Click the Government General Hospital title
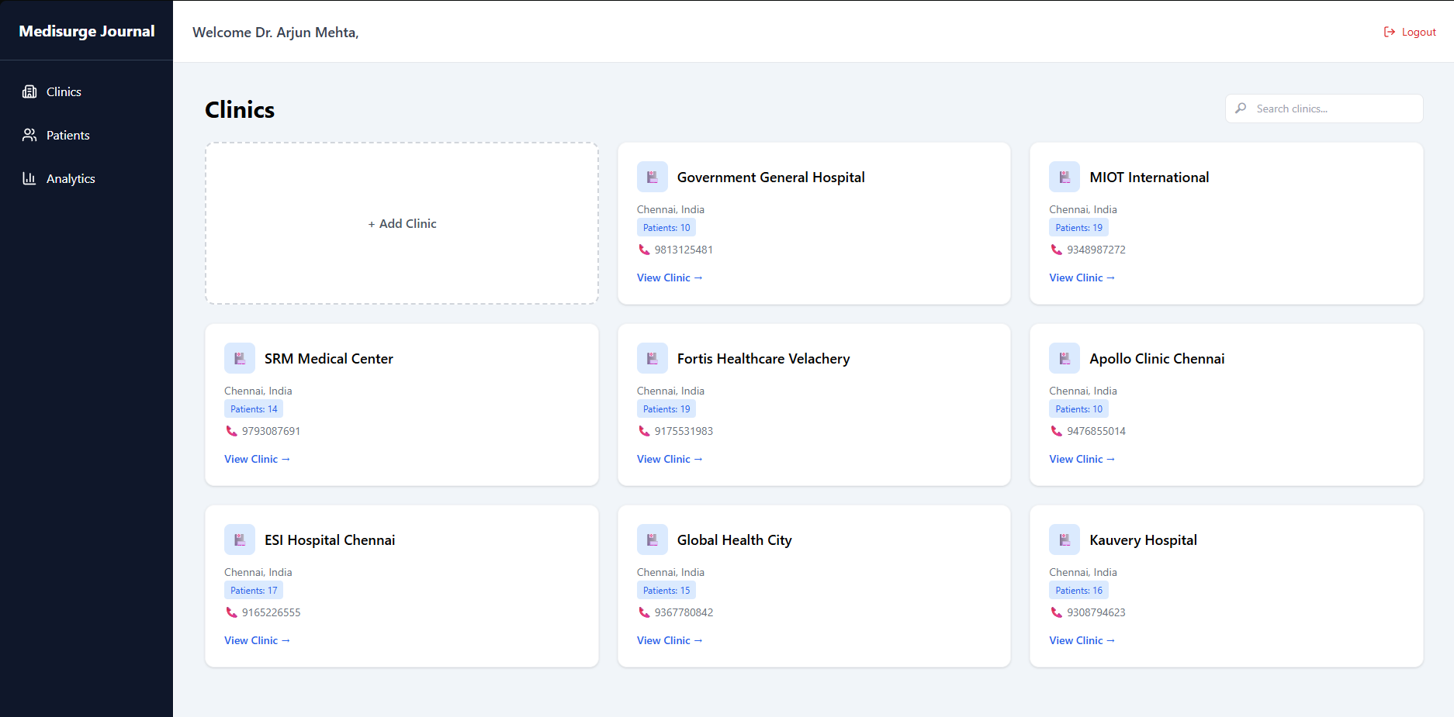Screen dimensions: 1454x717 (770, 178)
